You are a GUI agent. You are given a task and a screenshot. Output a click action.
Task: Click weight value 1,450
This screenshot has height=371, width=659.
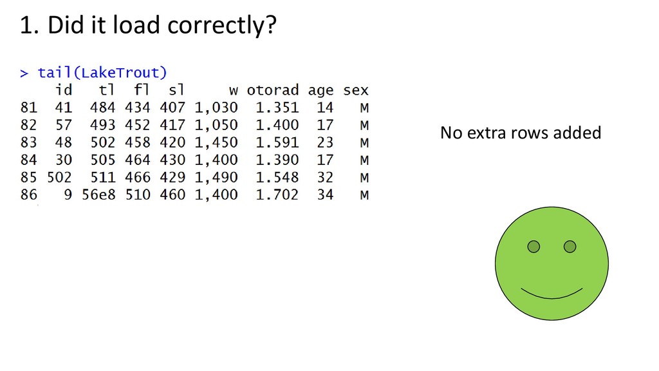(216, 142)
